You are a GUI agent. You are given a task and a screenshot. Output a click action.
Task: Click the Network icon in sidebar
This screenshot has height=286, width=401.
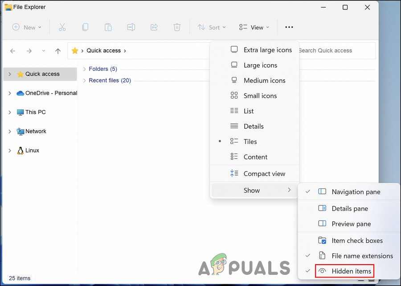(x=20, y=131)
